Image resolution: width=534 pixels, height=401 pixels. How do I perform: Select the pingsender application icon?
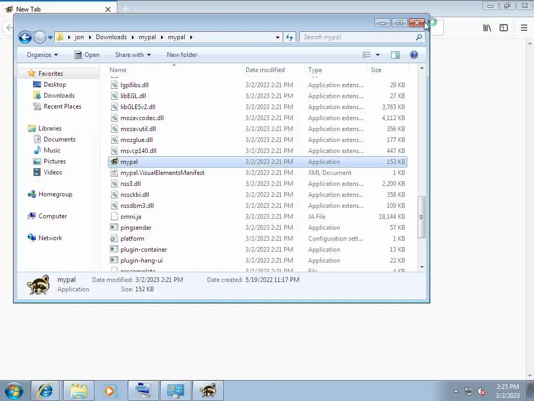tap(114, 227)
